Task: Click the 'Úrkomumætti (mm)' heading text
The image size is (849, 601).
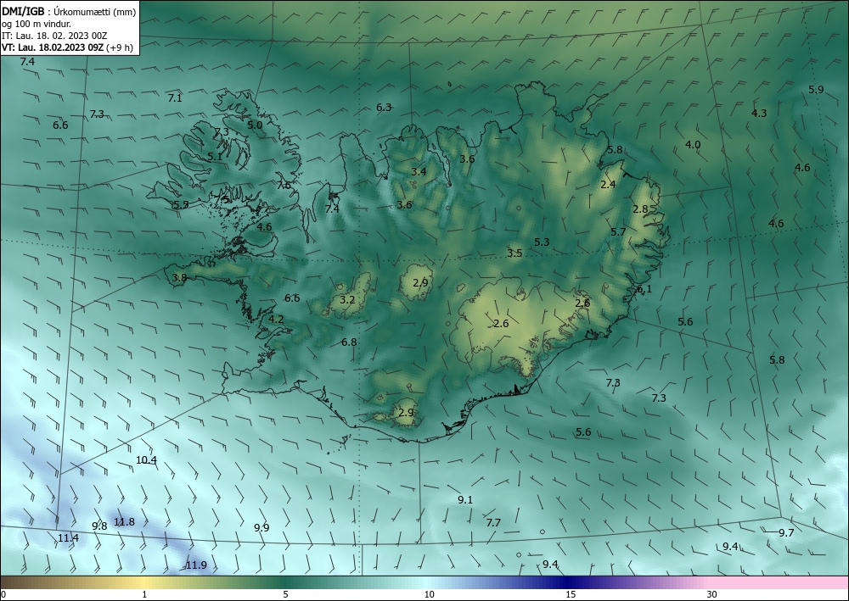Action: (97, 12)
